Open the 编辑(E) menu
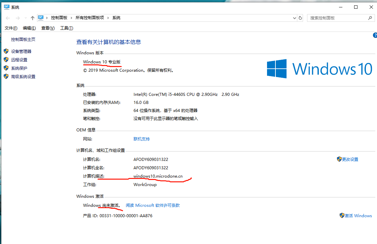This screenshot has height=244, width=377. pos(29,28)
